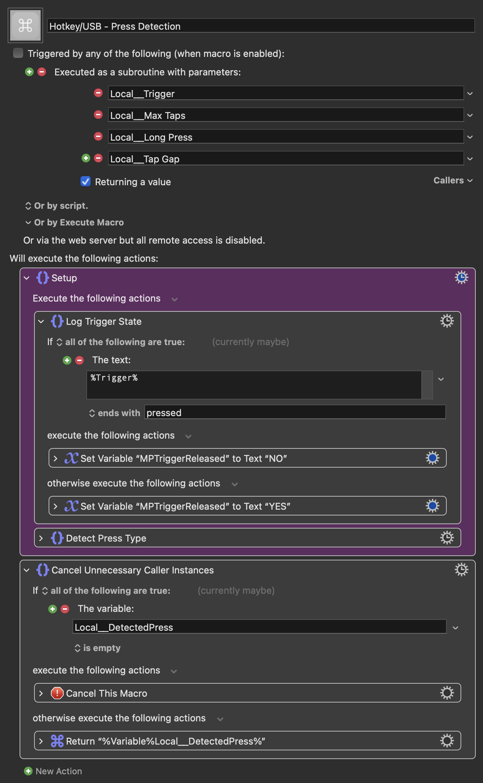Open the 'Or by Execute Macro' menu
This screenshot has width=483, height=783.
coord(75,223)
